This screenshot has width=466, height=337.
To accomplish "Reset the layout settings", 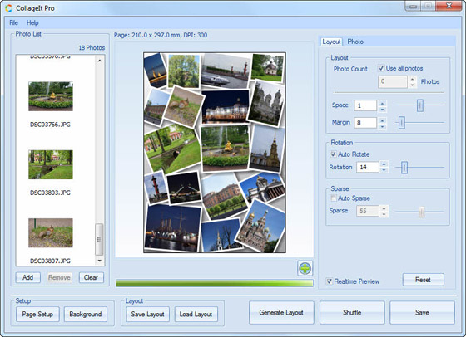I will click(424, 280).
